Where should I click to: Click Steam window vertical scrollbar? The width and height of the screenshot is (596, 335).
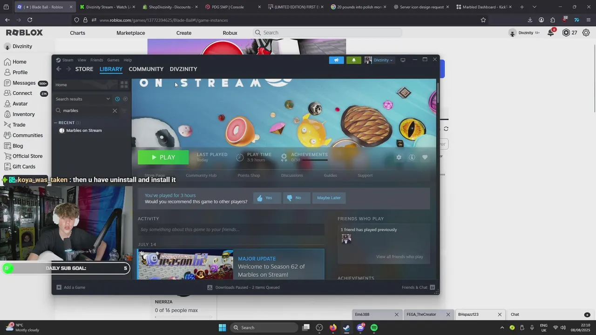(438, 93)
